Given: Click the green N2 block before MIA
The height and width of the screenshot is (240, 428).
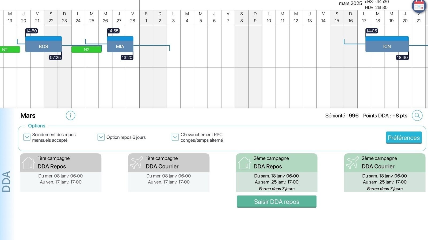Looking at the screenshot, I should [86, 50].
